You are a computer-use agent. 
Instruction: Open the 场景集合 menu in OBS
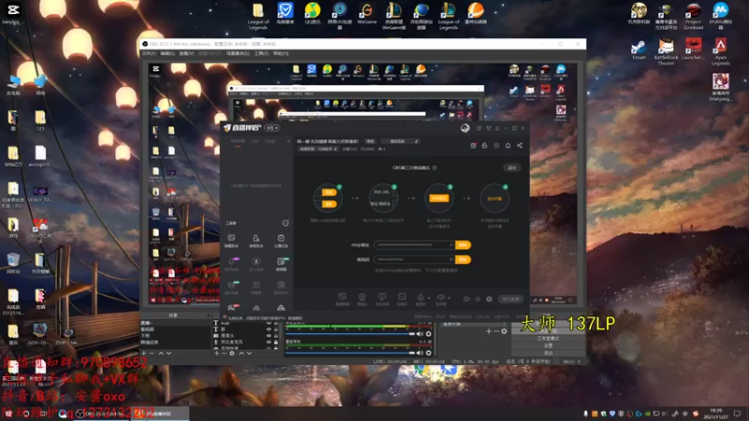point(238,53)
